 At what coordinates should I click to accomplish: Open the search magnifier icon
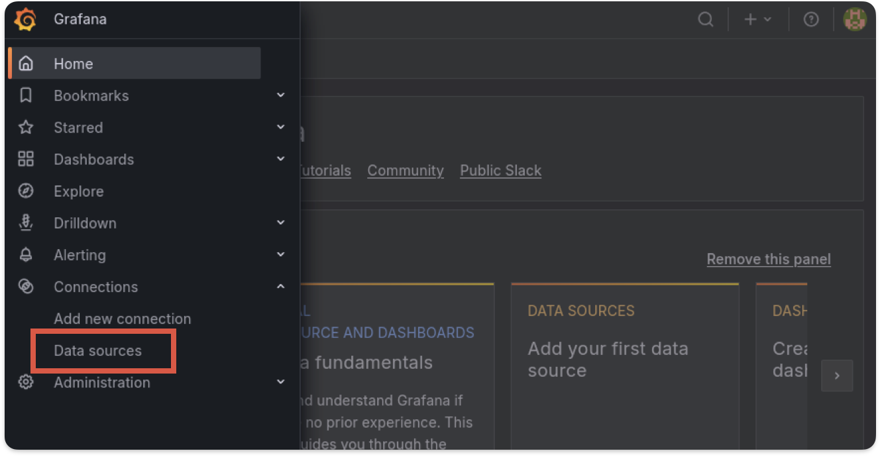[x=706, y=19]
